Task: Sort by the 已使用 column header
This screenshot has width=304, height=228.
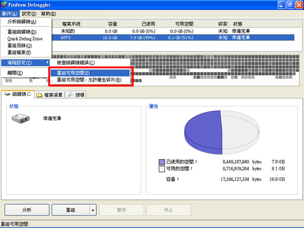Action: point(138,24)
